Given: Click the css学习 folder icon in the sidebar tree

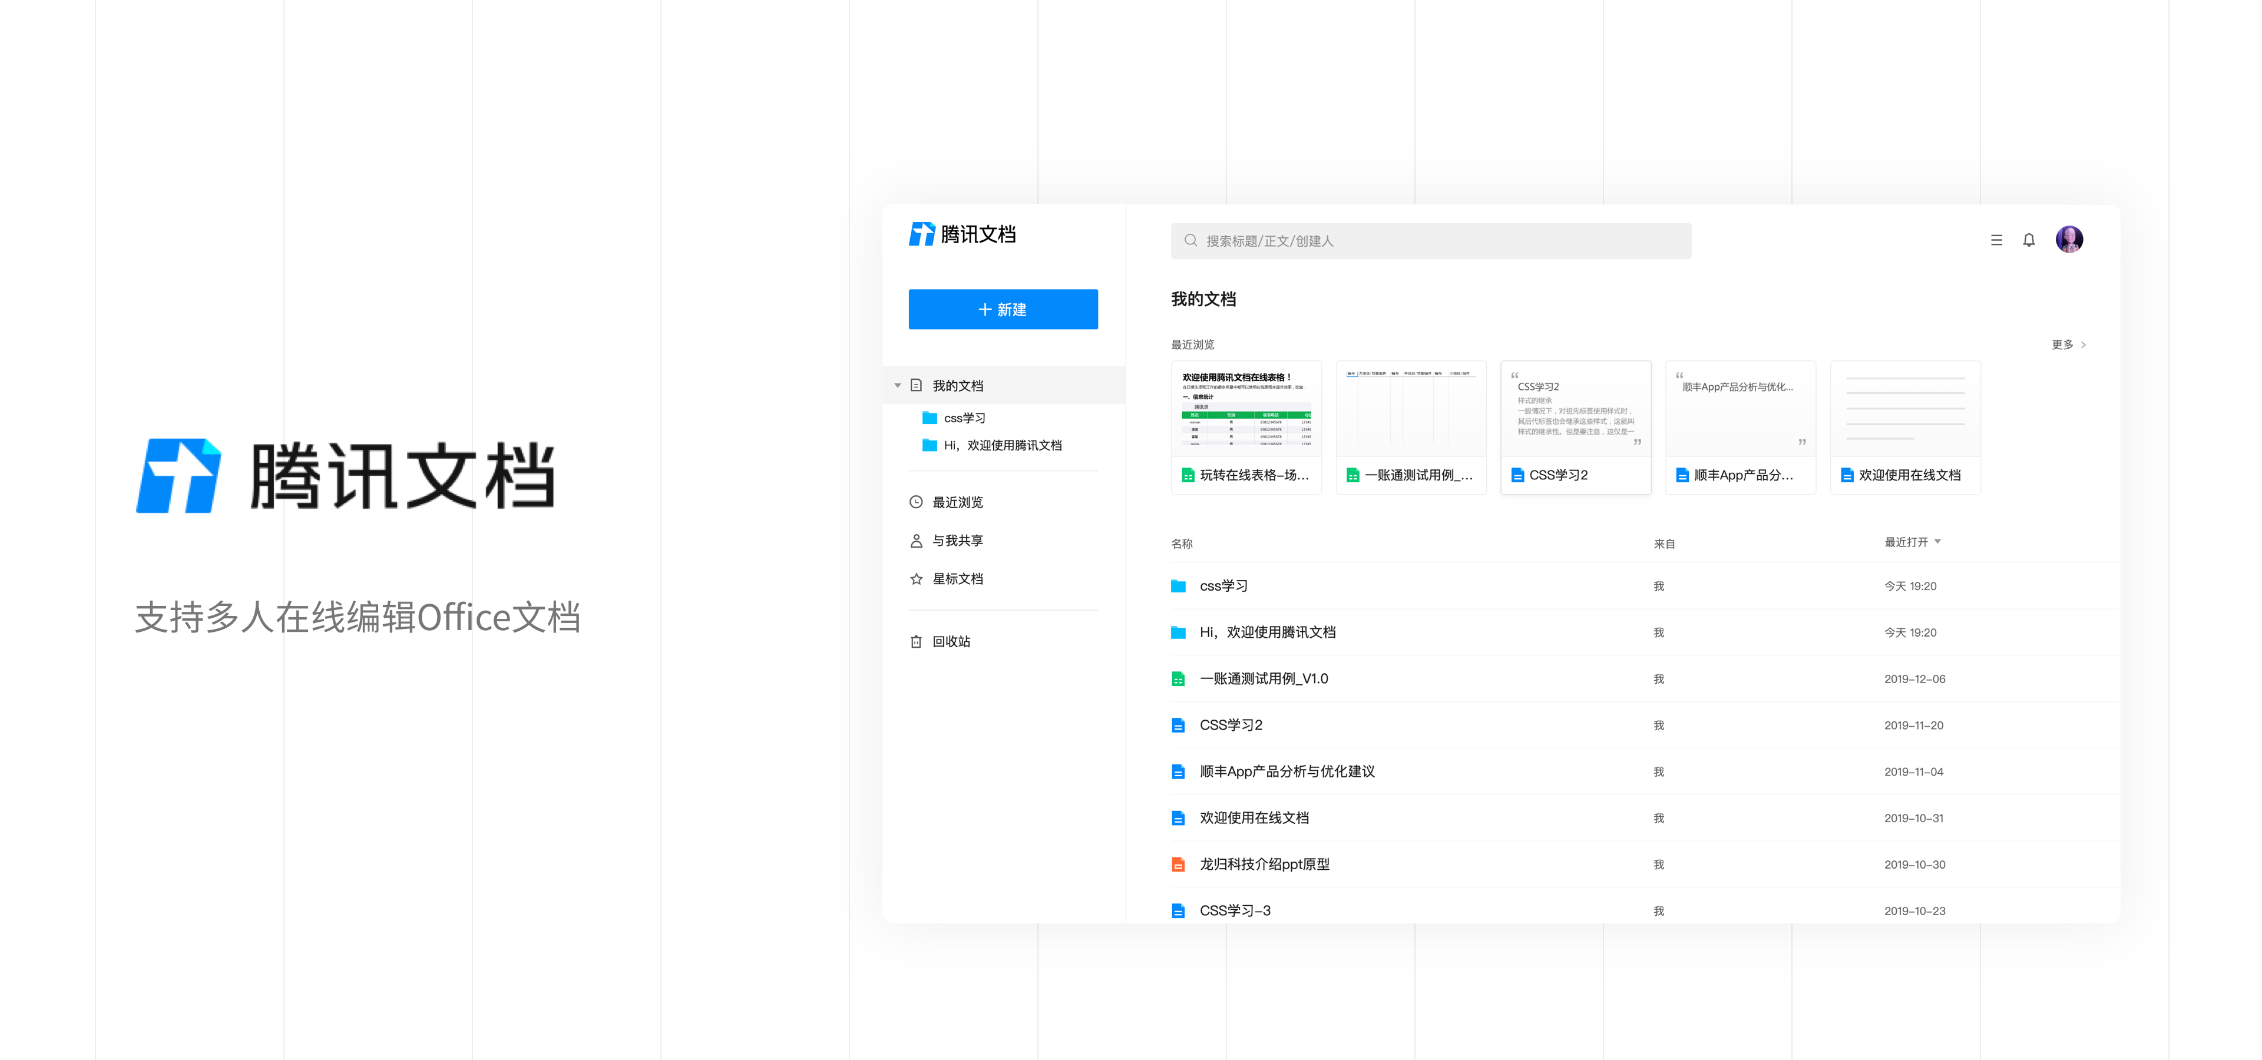Looking at the screenshot, I should (x=929, y=418).
